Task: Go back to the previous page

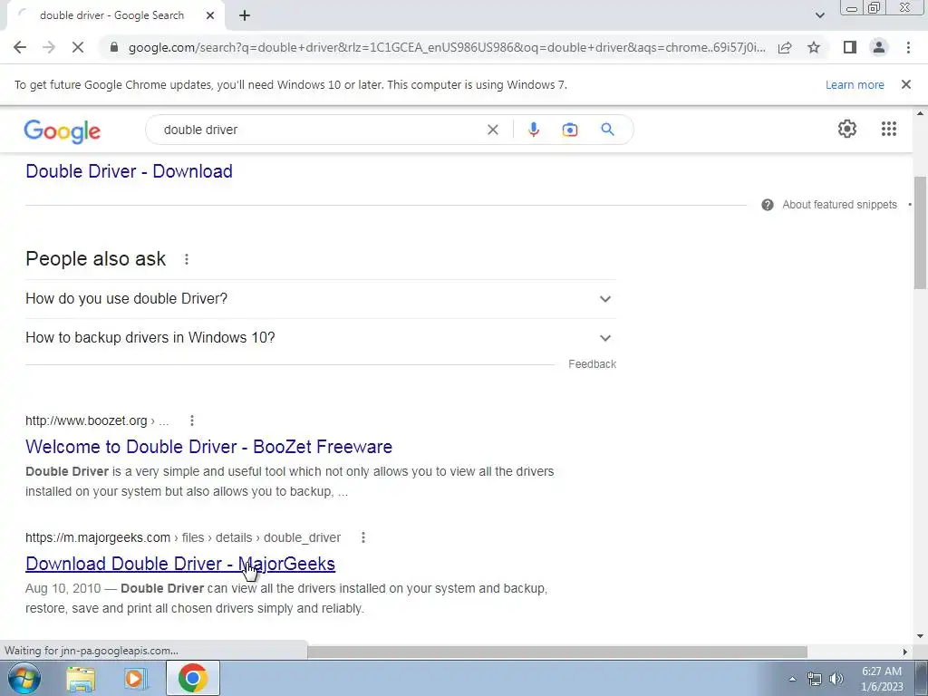Action: [20, 47]
